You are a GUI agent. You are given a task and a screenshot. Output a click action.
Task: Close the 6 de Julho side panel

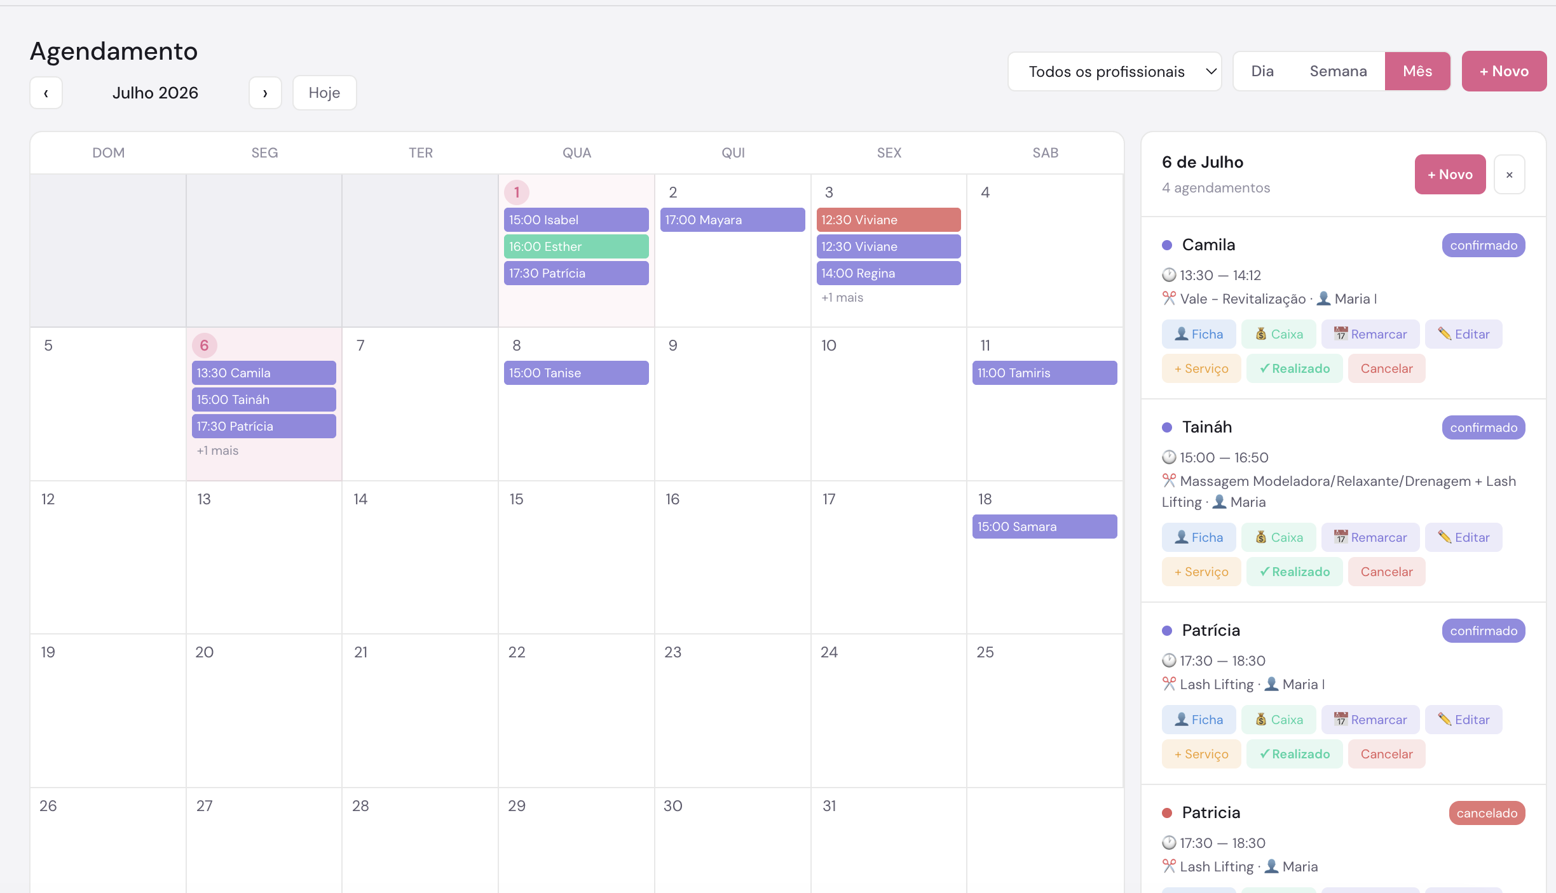(1510, 175)
